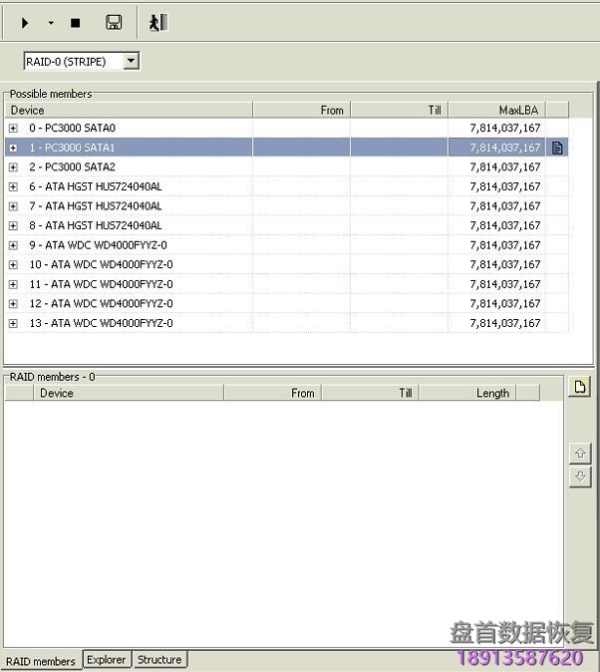Select the 2 - PC3000 SATA2 row
600x672 pixels.
tap(72, 168)
